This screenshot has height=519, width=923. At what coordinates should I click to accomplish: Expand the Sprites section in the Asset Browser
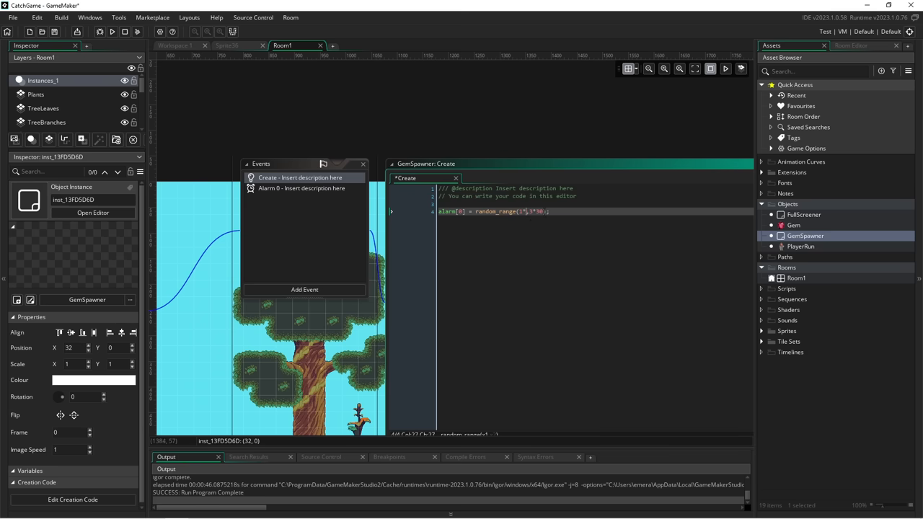(x=761, y=331)
